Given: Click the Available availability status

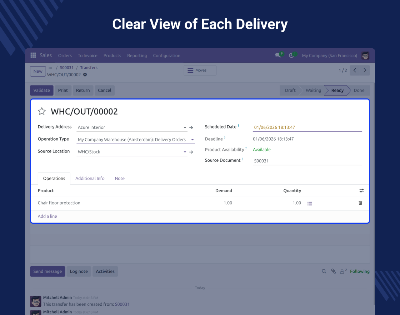Looking at the screenshot, I should click(x=262, y=150).
